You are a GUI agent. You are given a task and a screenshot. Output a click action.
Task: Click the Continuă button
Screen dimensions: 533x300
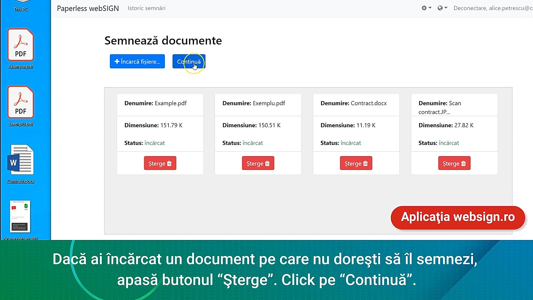tap(189, 61)
